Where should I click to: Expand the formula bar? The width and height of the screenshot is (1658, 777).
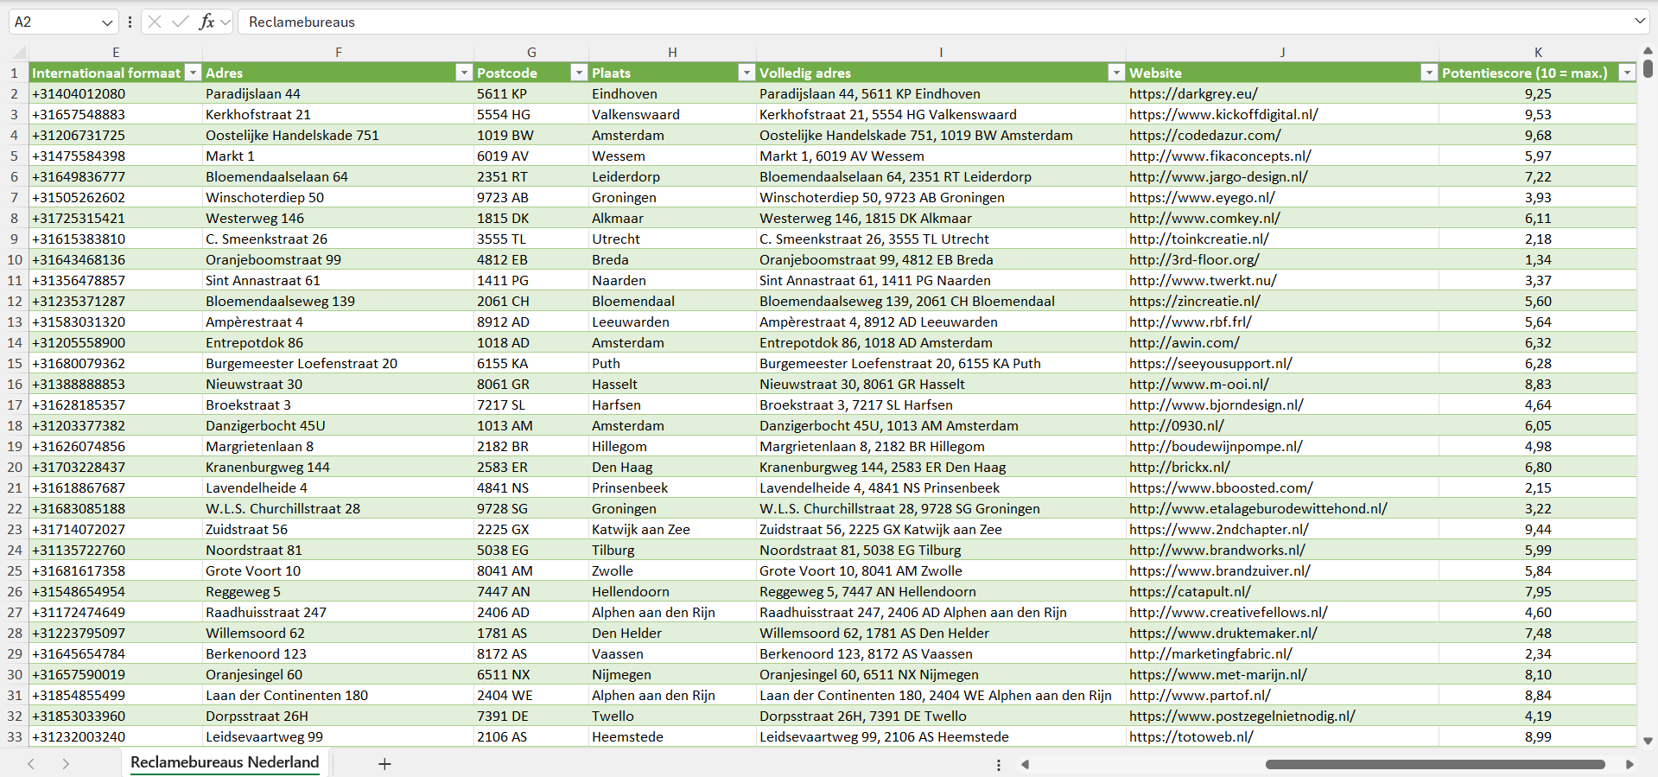pyautogui.click(x=1639, y=22)
